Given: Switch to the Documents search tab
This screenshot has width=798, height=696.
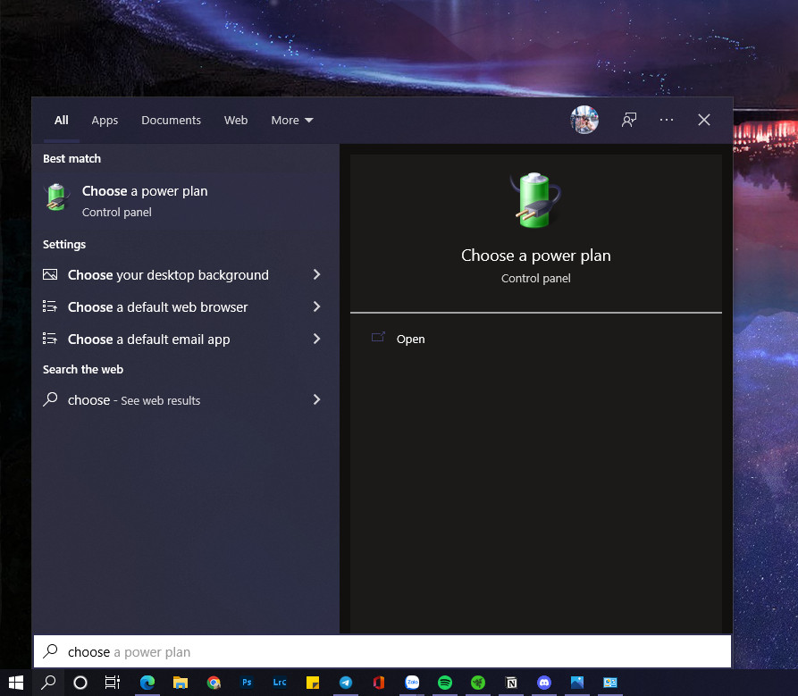Looking at the screenshot, I should point(171,120).
